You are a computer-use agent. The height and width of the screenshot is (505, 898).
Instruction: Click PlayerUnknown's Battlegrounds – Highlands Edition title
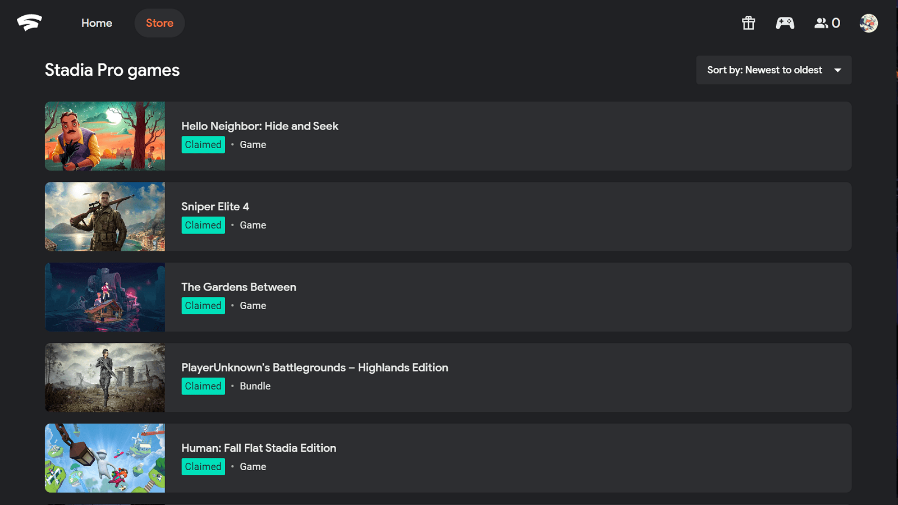[315, 368]
